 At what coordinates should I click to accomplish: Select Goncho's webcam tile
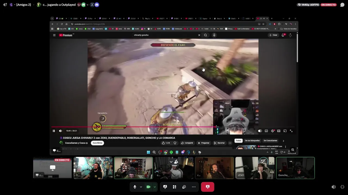[295, 168]
